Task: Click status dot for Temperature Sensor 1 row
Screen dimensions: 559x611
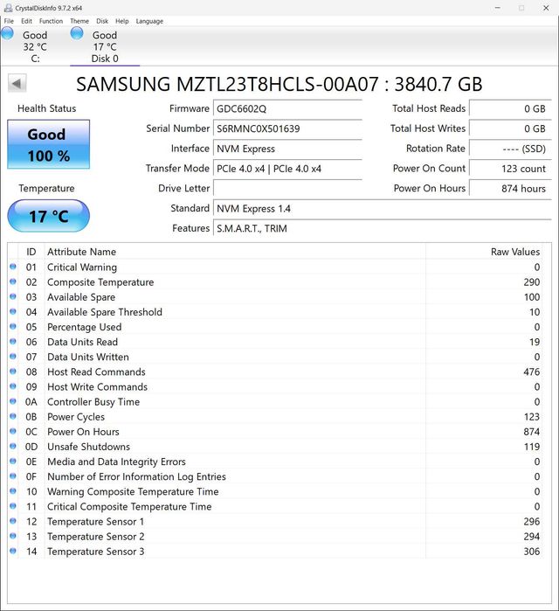Action: tap(13, 521)
